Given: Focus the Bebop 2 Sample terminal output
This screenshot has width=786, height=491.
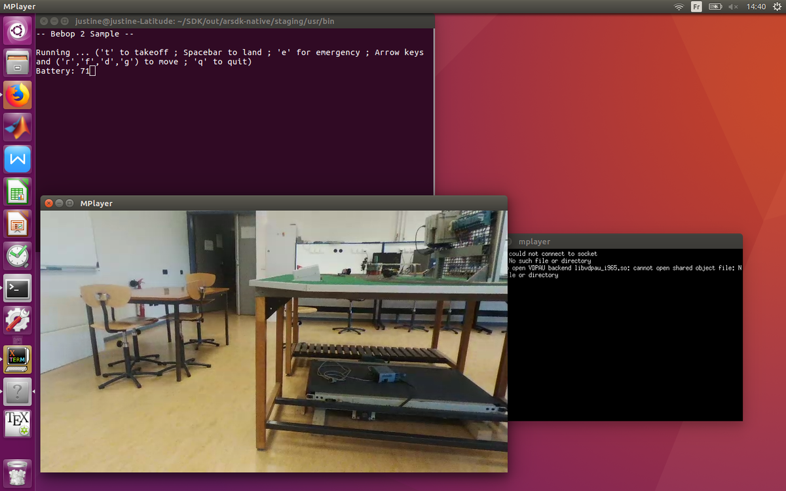Looking at the screenshot, I should click(x=229, y=118).
